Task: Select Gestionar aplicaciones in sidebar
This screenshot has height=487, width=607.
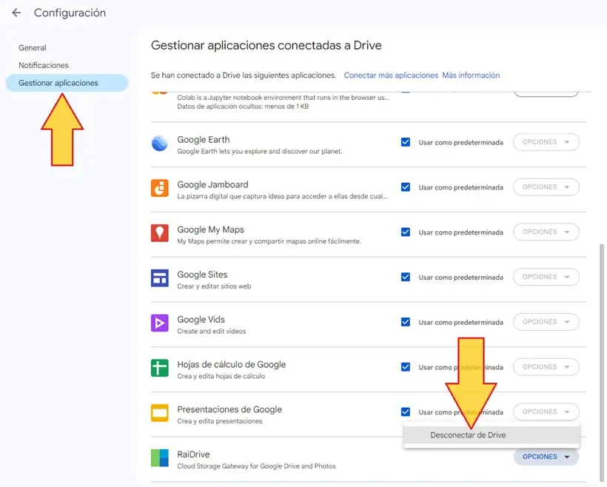Action: [x=67, y=83]
